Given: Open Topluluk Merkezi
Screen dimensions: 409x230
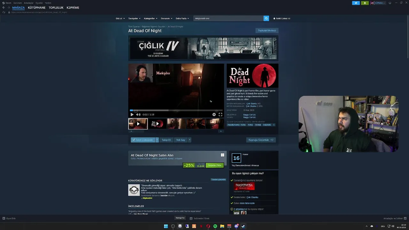Looking at the screenshot, I should coord(267,31).
